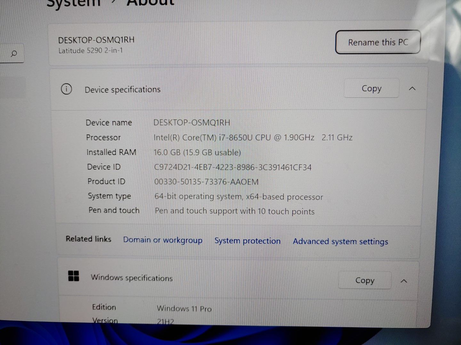Collapse the Windows specifications section
461x345 pixels.
pyautogui.click(x=404, y=281)
